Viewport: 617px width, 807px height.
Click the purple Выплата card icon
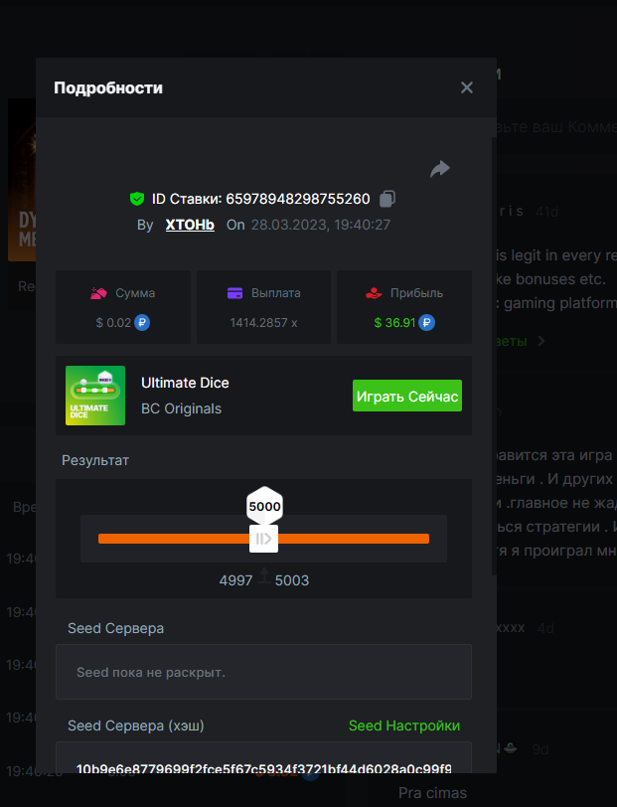coord(235,293)
